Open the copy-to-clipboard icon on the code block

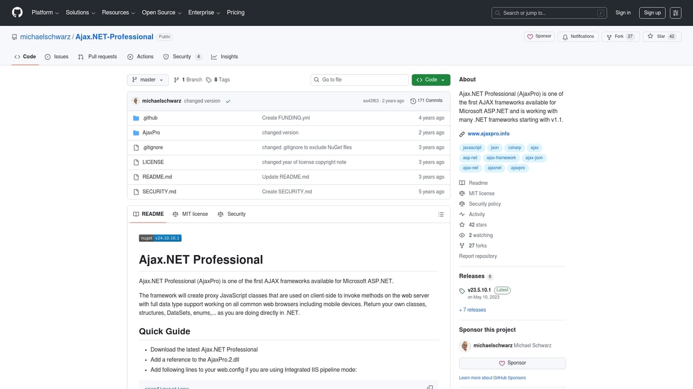[429, 387]
